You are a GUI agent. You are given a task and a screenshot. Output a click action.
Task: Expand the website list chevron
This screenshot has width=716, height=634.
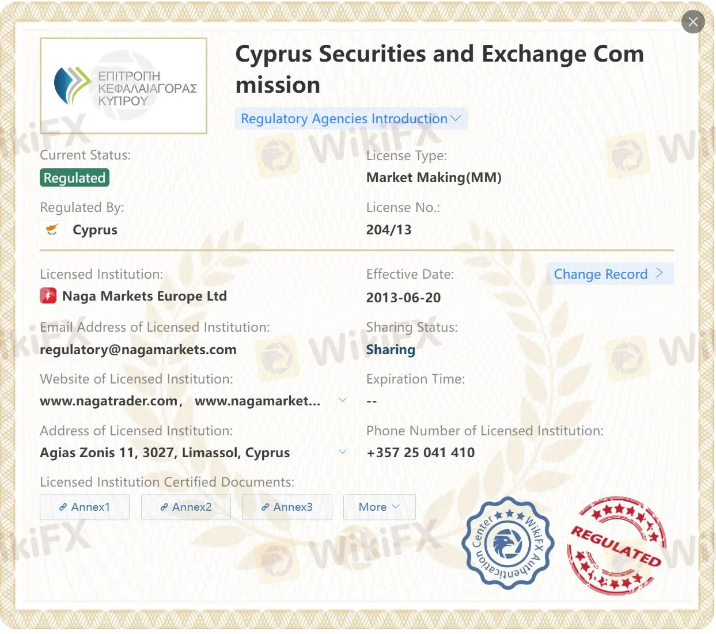tap(343, 400)
